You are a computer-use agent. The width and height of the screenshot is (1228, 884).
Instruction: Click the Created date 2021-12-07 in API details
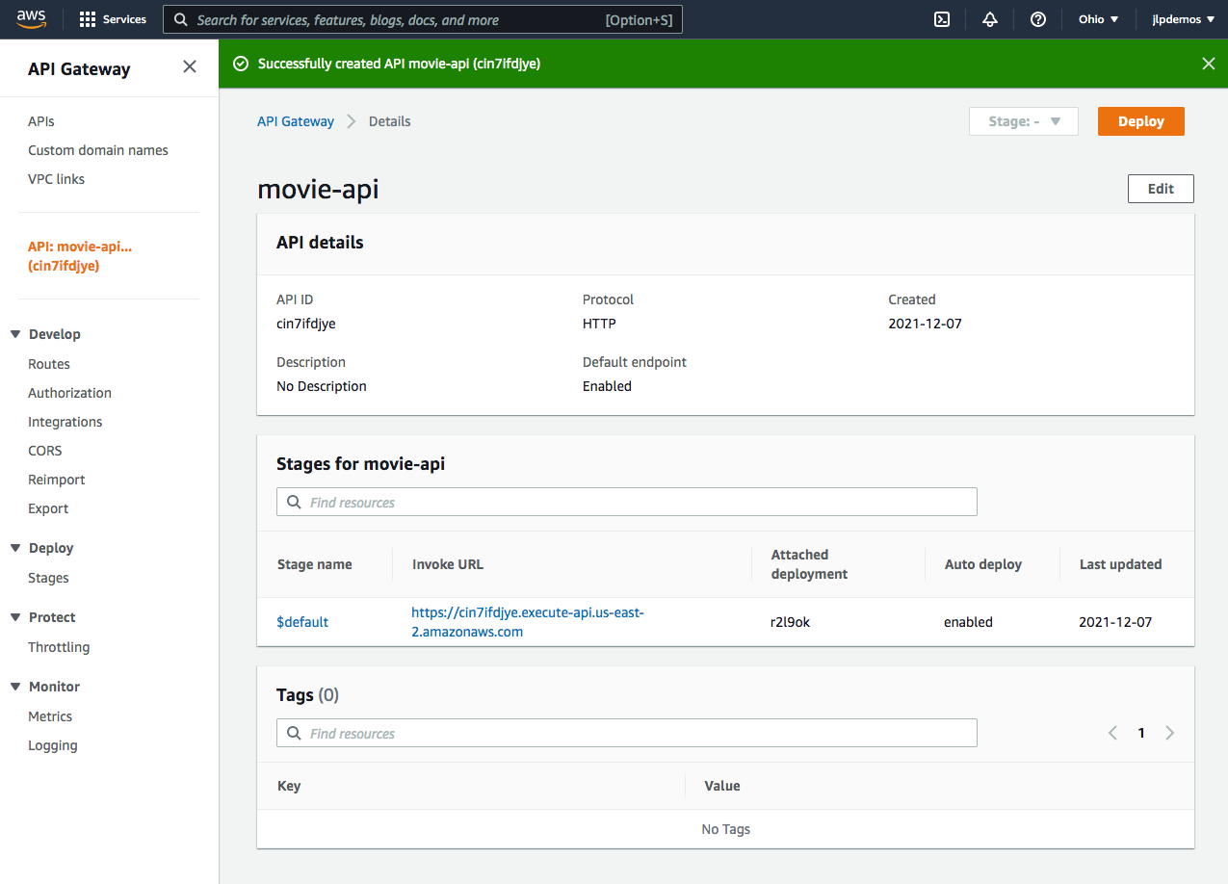tap(925, 324)
